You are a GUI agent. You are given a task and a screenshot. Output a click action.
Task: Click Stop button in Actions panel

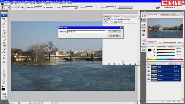click(x=109, y=64)
